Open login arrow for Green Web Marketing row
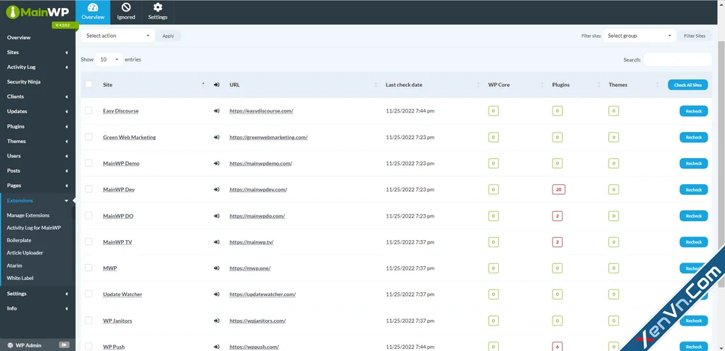 click(x=216, y=137)
